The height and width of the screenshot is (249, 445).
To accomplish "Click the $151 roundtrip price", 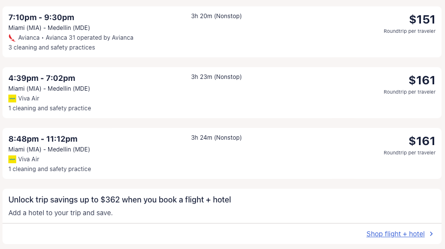I will coord(422,20).
